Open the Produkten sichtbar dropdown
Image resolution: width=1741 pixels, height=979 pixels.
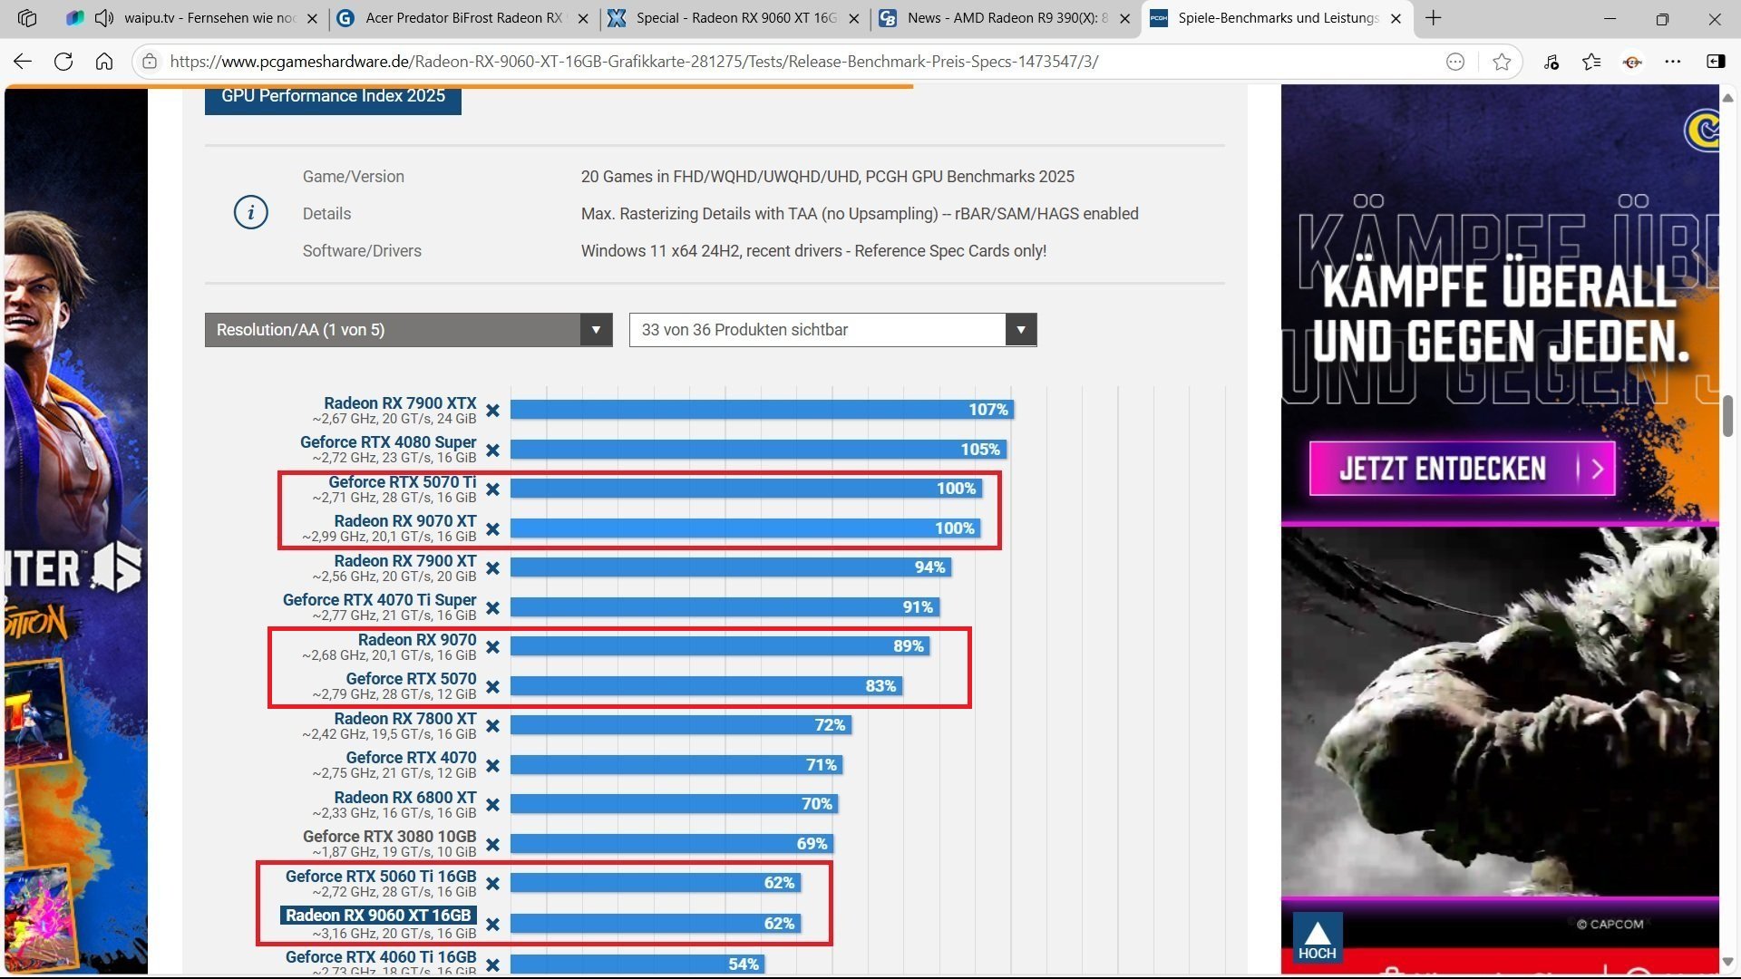click(832, 330)
